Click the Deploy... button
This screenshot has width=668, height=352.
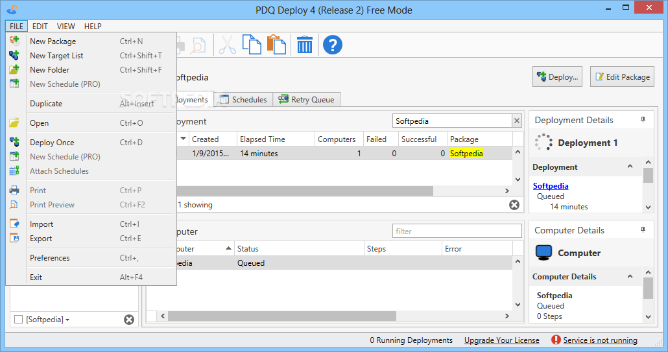pyautogui.click(x=557, y=76)
